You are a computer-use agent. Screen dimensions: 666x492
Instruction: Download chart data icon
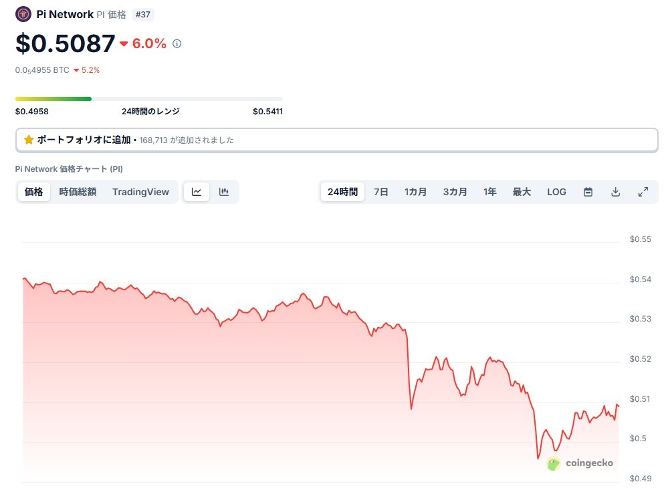click(x=615, y=192)
